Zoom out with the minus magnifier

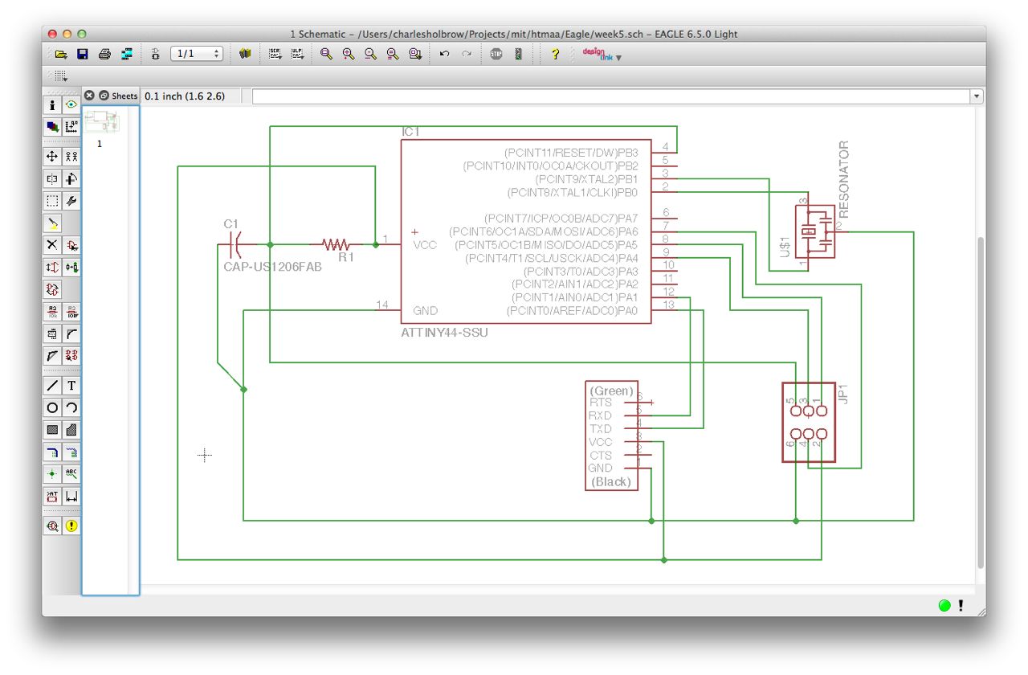[x=370, y=54]
